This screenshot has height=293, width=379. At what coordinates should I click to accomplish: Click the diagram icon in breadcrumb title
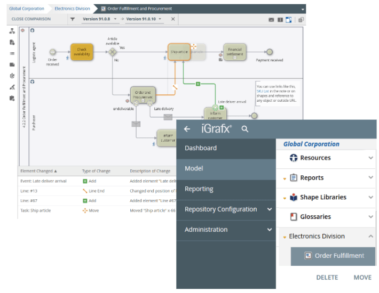tap(104, 9)
